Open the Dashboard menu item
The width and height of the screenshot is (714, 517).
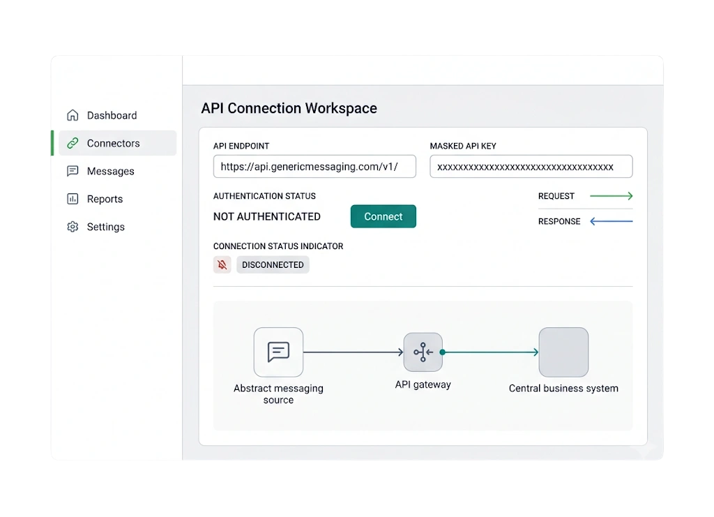click(117, 115)
